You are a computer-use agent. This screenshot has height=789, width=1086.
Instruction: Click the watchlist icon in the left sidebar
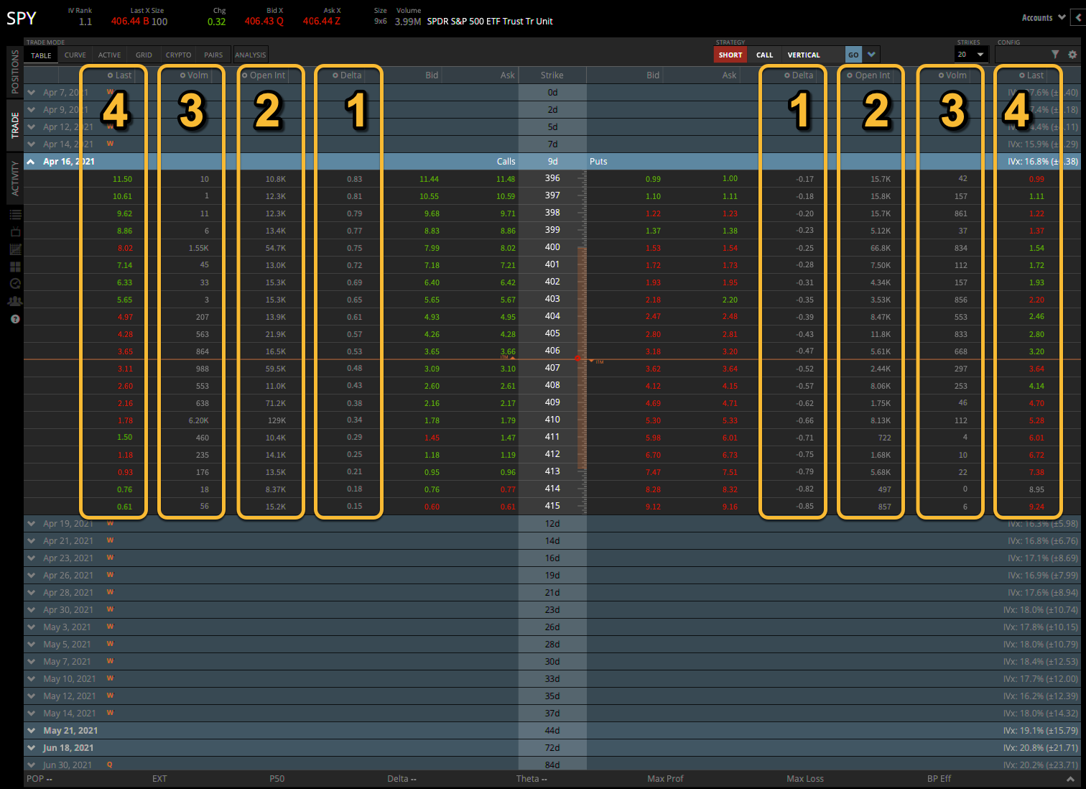(x=15, y=214)
